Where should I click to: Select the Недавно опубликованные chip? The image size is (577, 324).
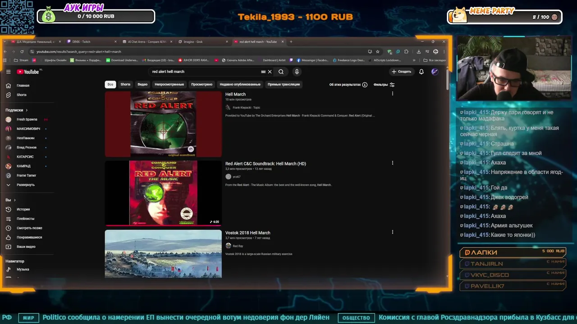[x=240, y=84]
